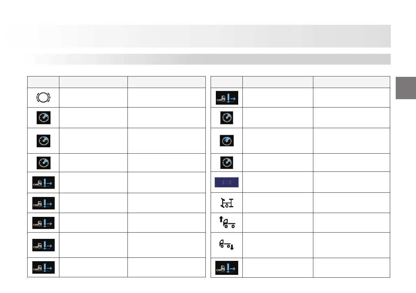Click the bottom truck warning icon in left table
This screenshot has height=293, width=416.
[x=43, y=268]
